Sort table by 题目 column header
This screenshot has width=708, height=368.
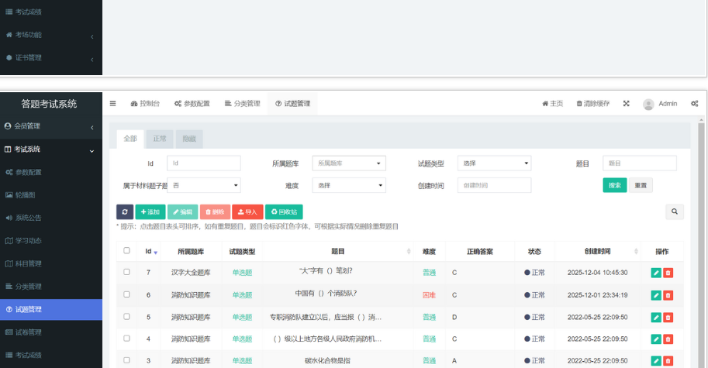338,252
